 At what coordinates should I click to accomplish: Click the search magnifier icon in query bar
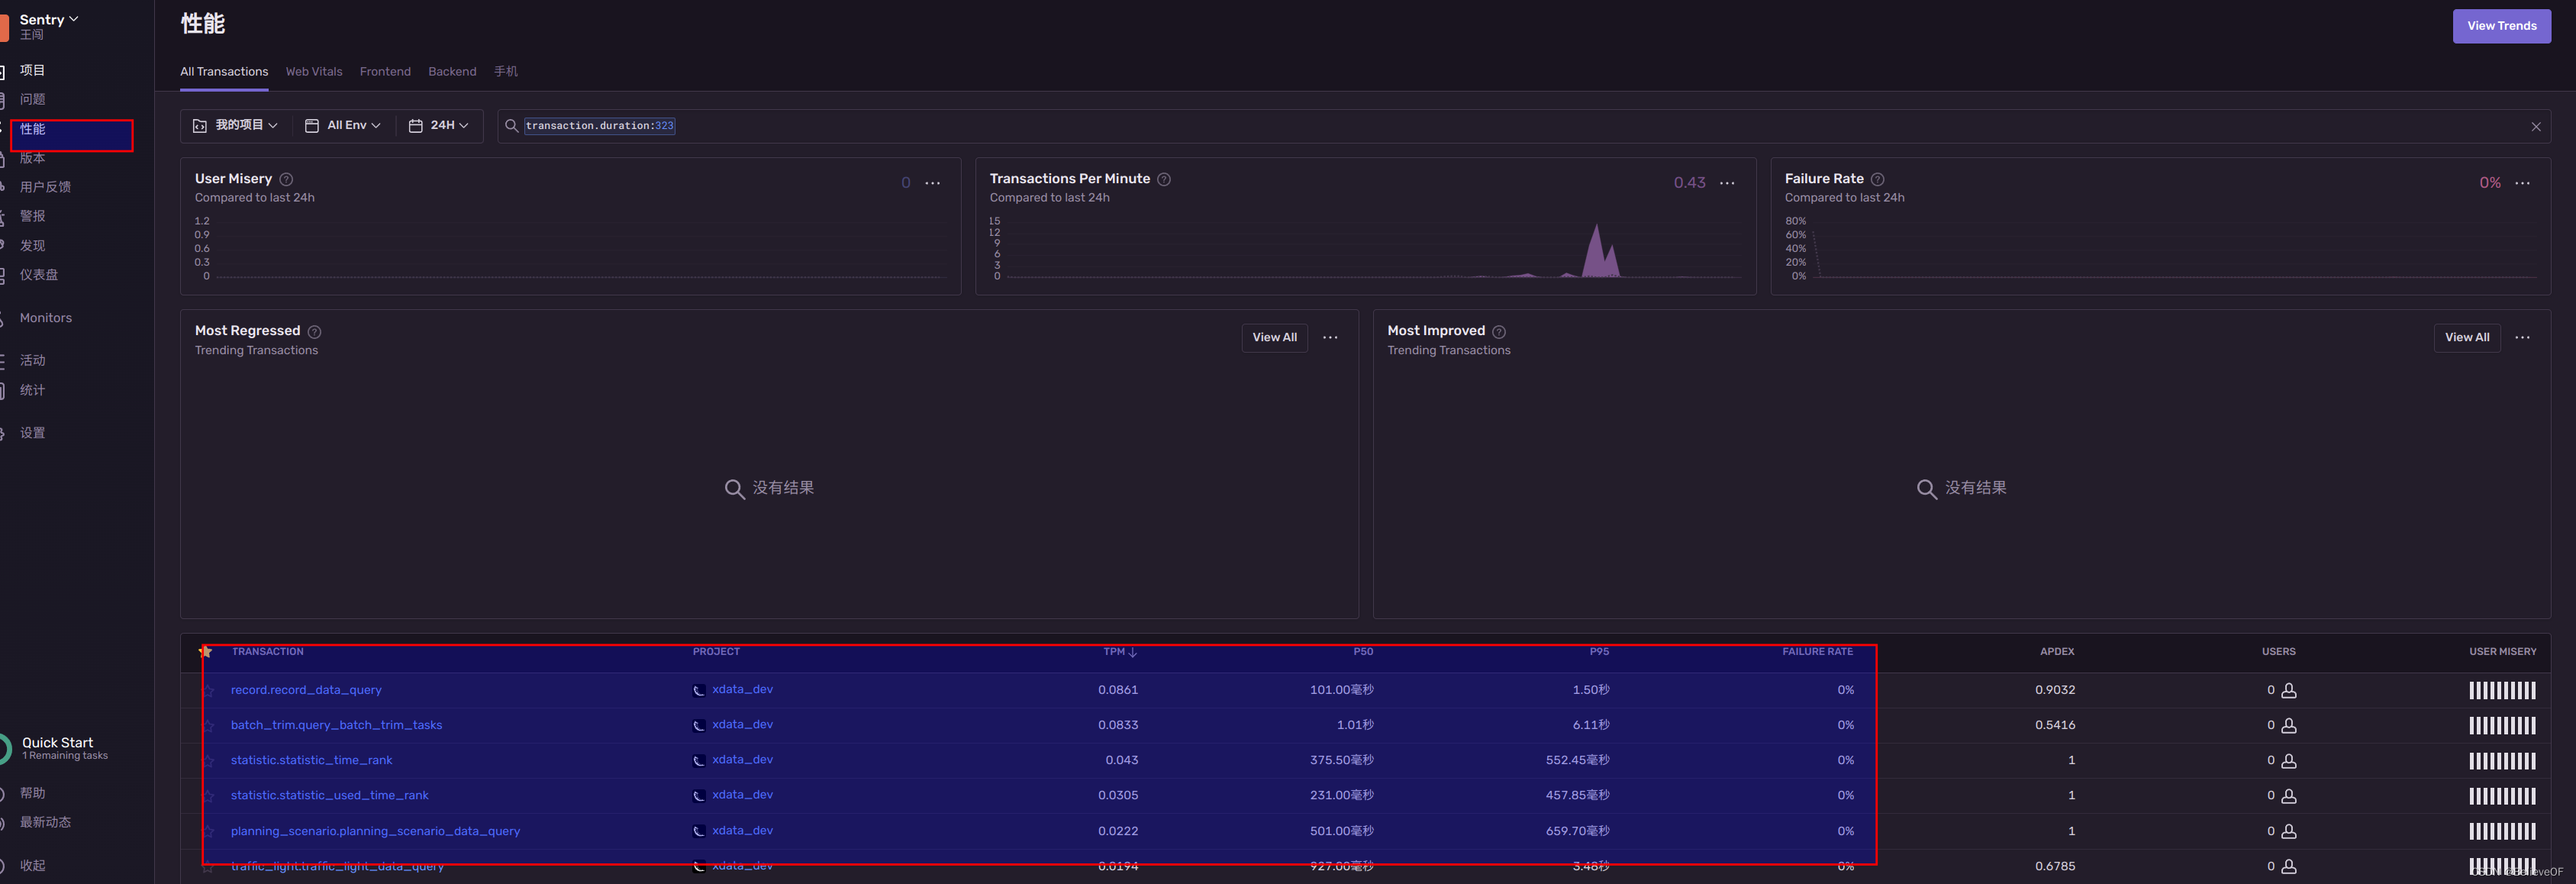click(511, 126)
